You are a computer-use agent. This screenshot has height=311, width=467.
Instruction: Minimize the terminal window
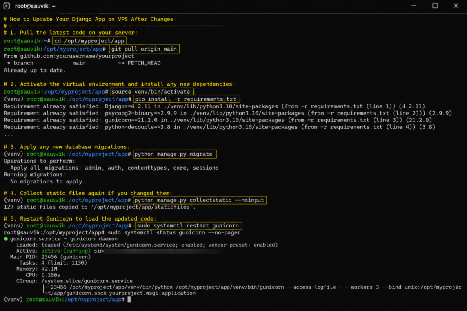pos(414,6)
